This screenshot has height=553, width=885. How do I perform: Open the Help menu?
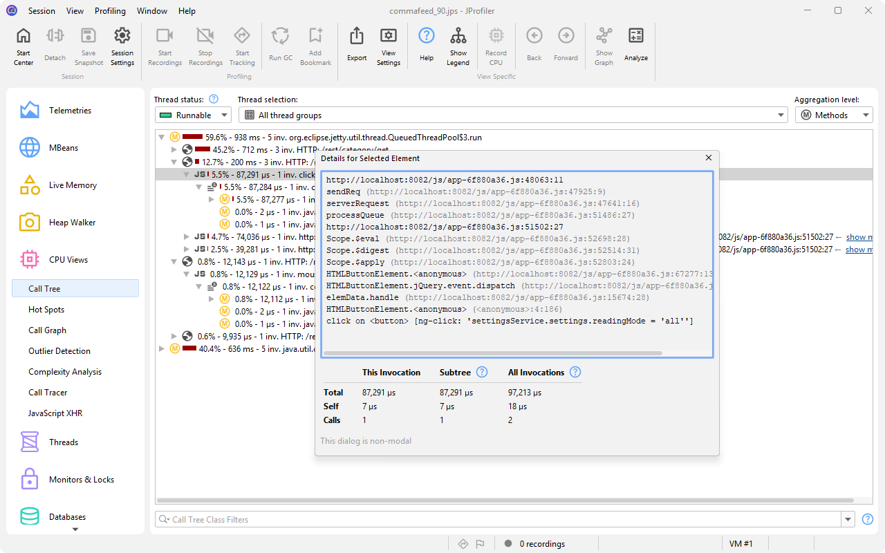point(187,11)
